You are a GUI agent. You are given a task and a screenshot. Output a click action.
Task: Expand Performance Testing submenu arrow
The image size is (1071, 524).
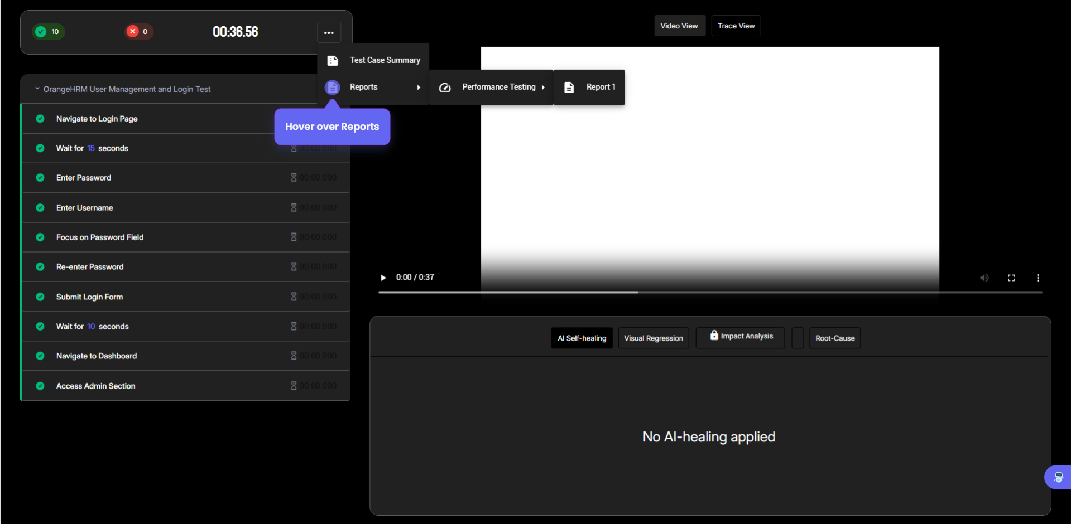coord(543,88)
